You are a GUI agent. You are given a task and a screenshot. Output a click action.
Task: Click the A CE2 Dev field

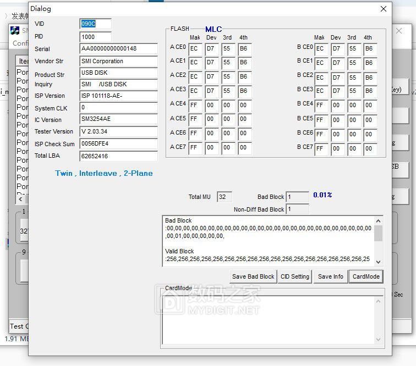pos(212,77)
